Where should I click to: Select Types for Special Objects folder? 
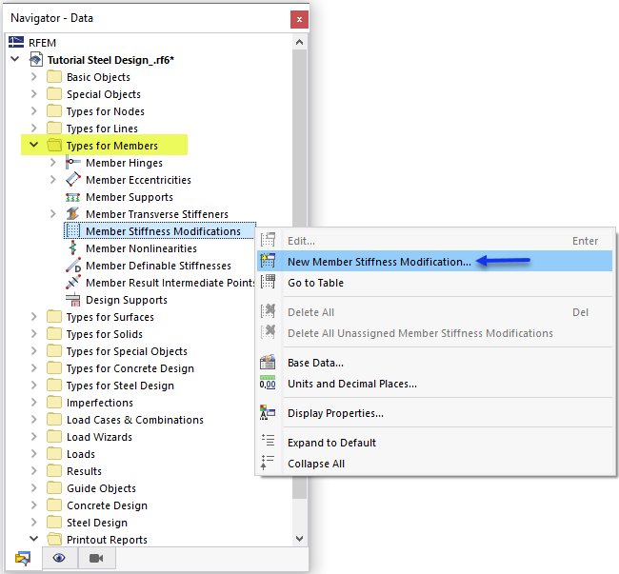coord(127,351)
